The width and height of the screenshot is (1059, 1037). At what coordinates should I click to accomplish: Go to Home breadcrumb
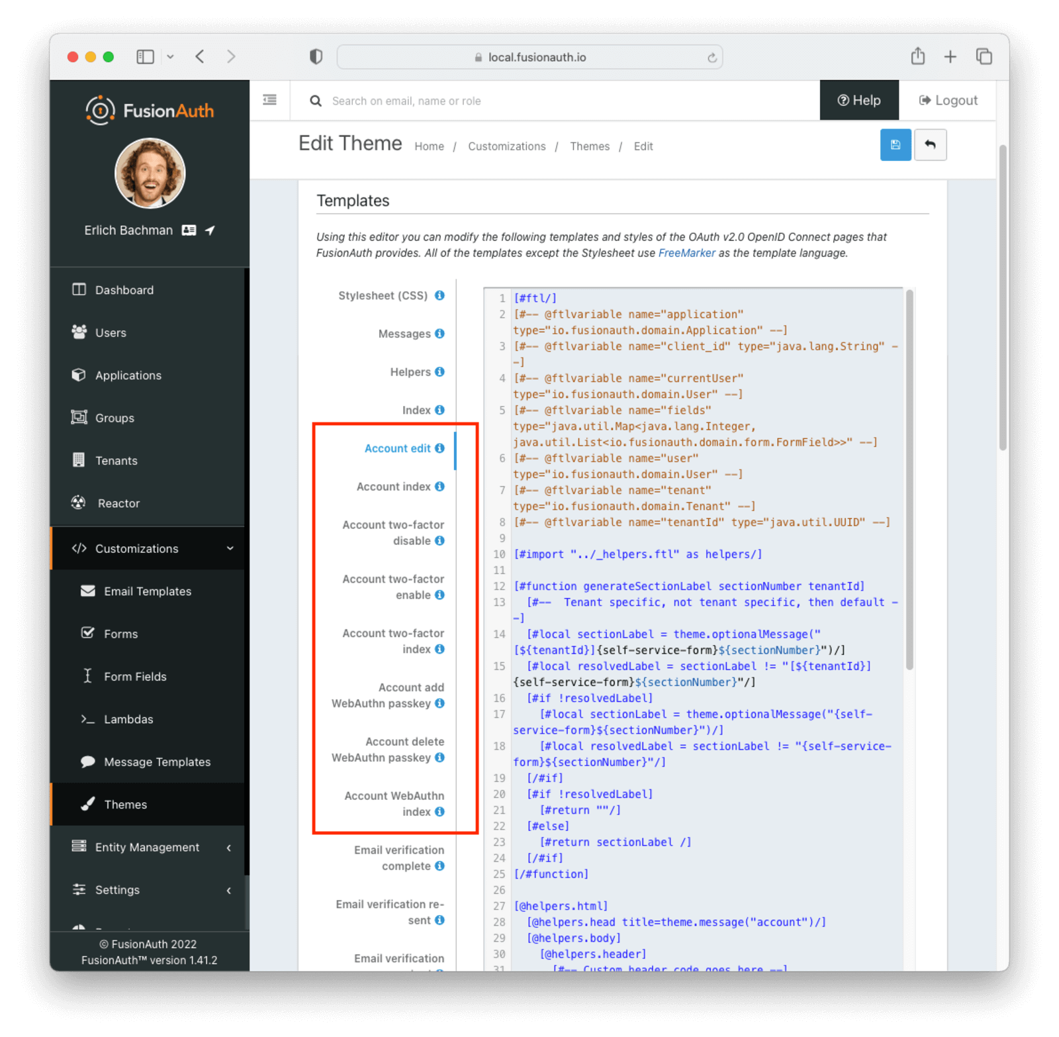point(429,146)
